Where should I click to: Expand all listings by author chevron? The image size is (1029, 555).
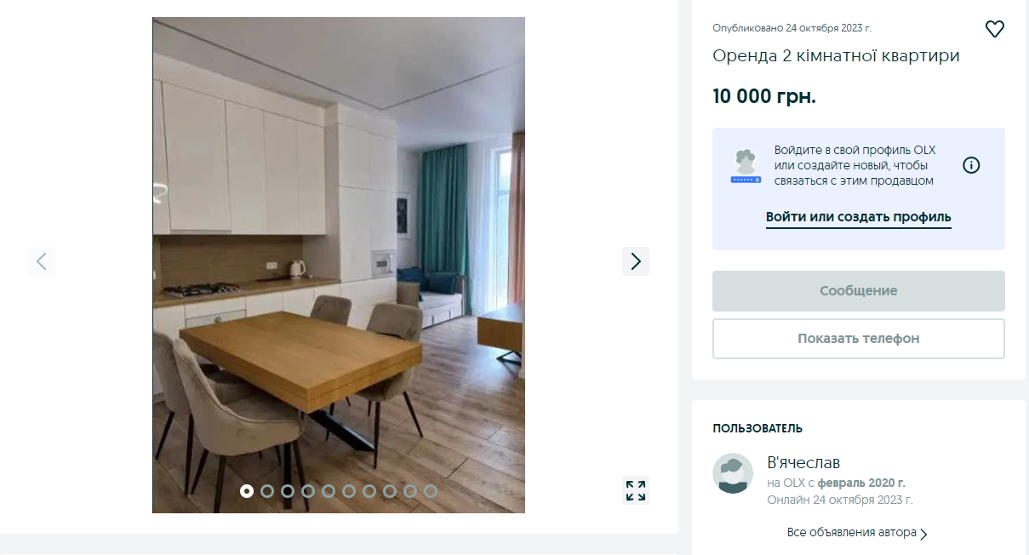click(x=924, y=534)
